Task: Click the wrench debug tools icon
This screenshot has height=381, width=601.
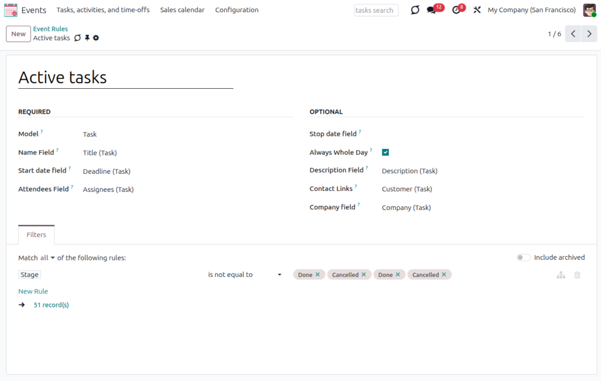Action: 477,10
